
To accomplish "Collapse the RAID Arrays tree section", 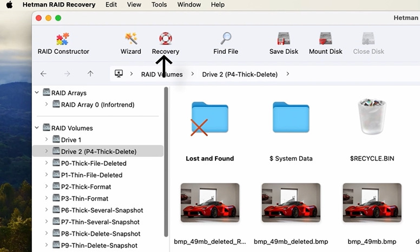I will click(37, 93).
